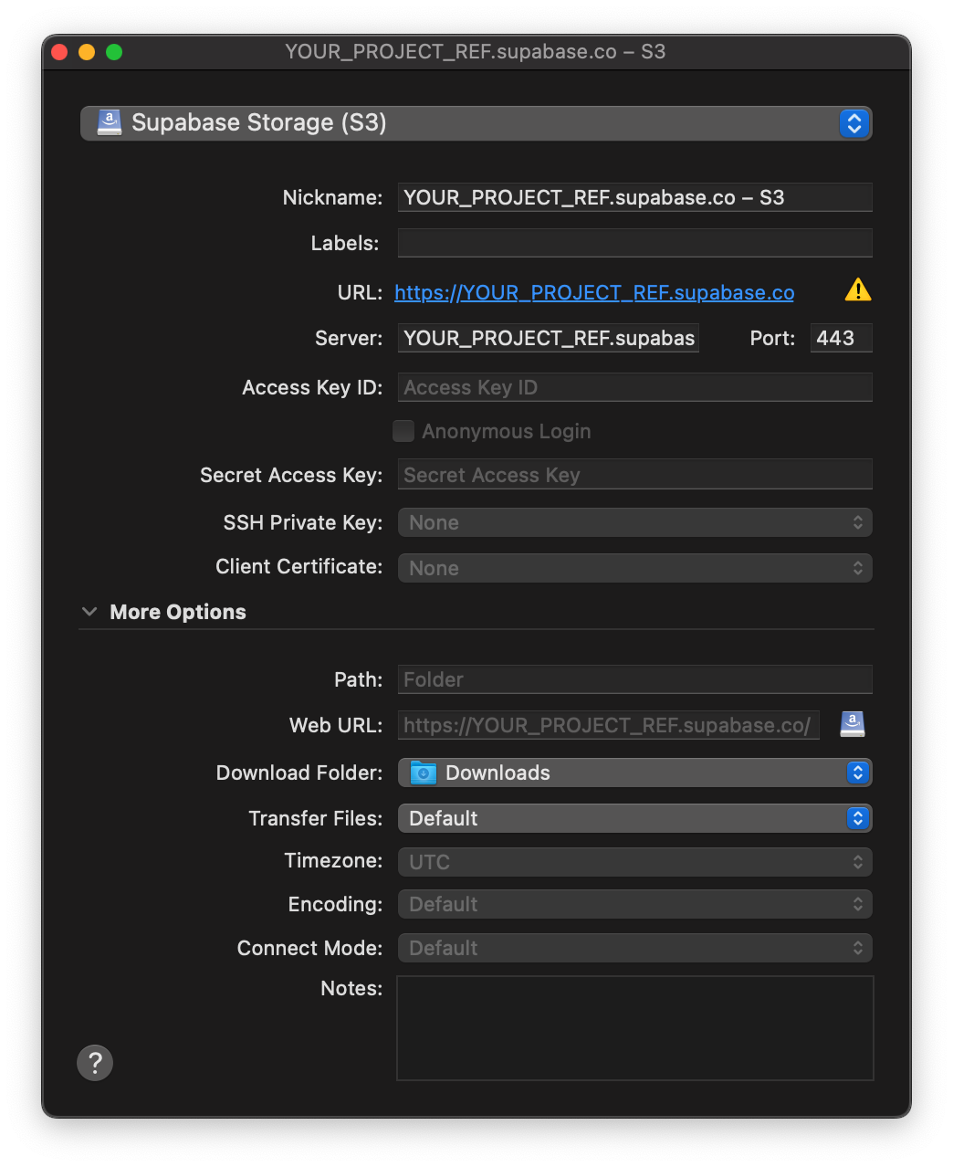
Task: Minimize the window with the yellow button
Action: (x=87, y=52)
